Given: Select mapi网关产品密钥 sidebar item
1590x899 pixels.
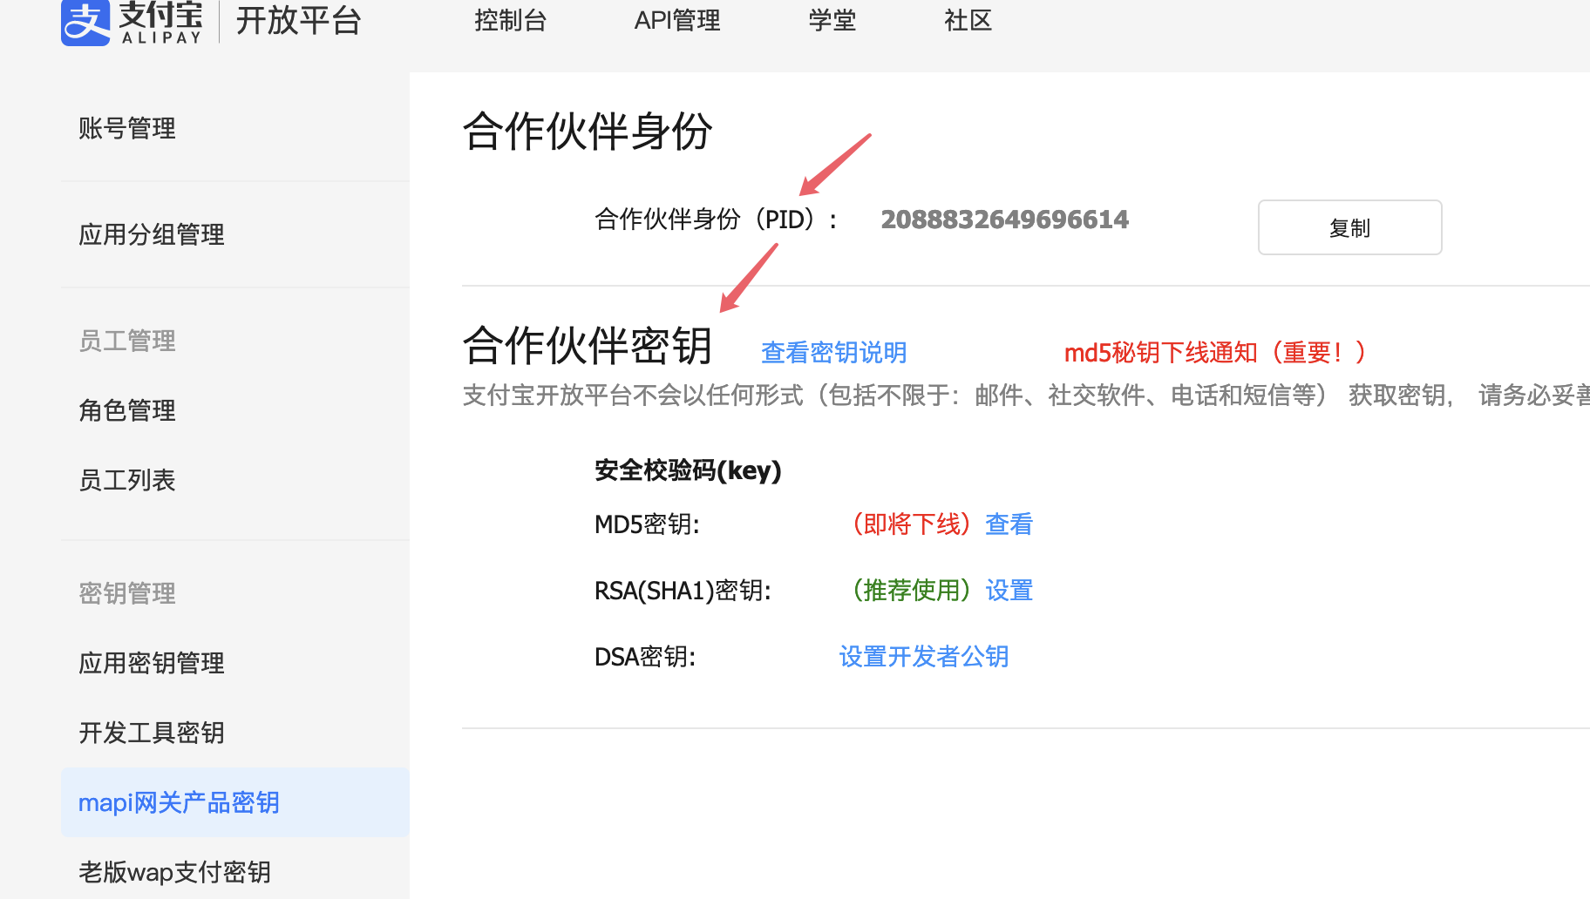Looking at the screenshot, I should 234,802.
